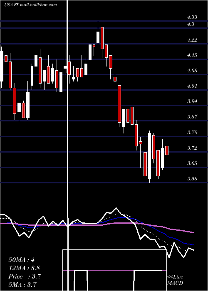
Task: Click the last red candle on the right
Action: click(167, 150)
